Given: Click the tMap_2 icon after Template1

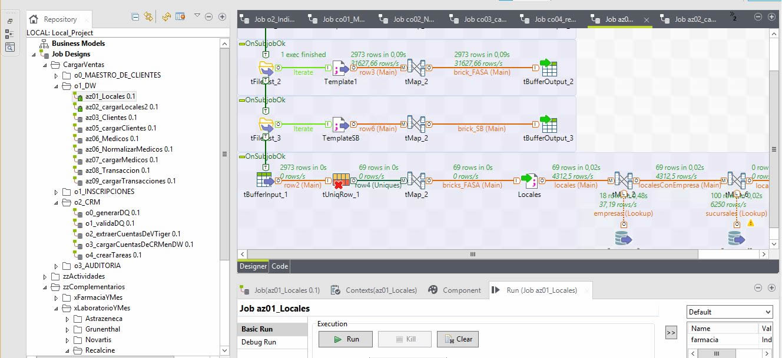Looking at the screenshot, I should click(x=416, y=69).
